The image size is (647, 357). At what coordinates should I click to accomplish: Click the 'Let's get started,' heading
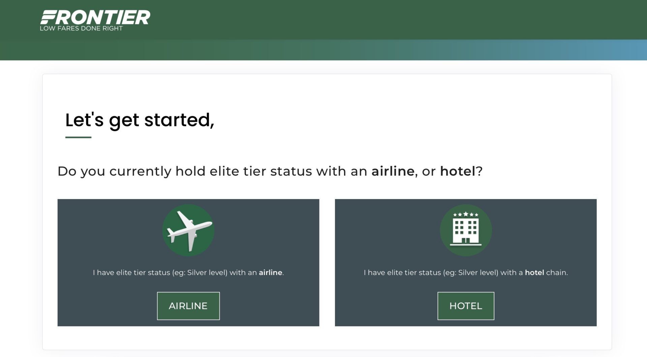coord(140,120)
